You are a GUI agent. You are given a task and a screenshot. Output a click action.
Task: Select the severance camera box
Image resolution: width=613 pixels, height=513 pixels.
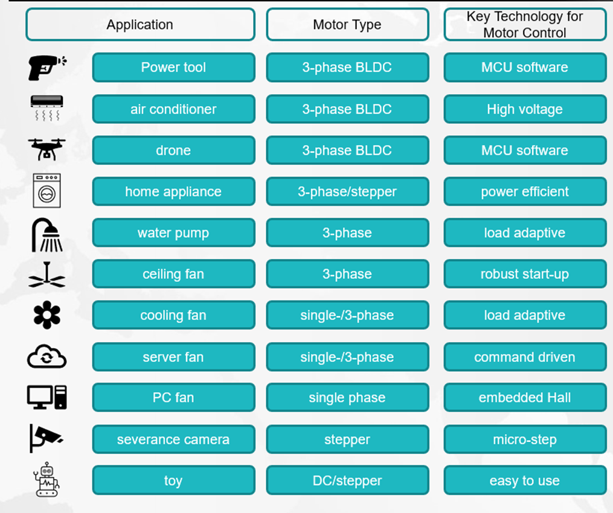tap(173, 439)
